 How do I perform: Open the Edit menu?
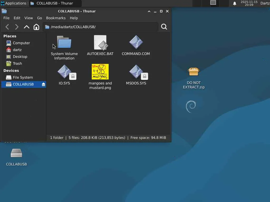pyautogui.click(x=17, y=18)
